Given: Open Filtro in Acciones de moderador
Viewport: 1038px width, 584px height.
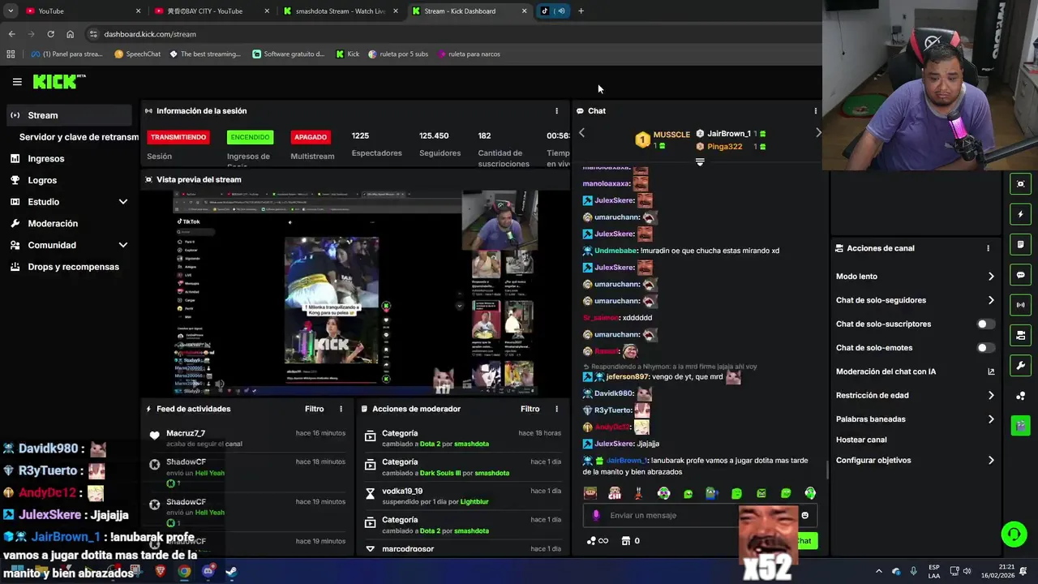Looking at the screenshot, I should 530,409.
